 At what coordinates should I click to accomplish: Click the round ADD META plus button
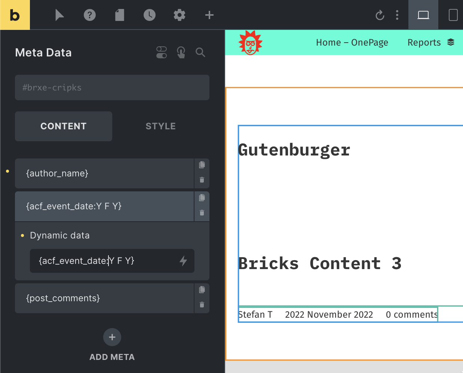point(112,337)
